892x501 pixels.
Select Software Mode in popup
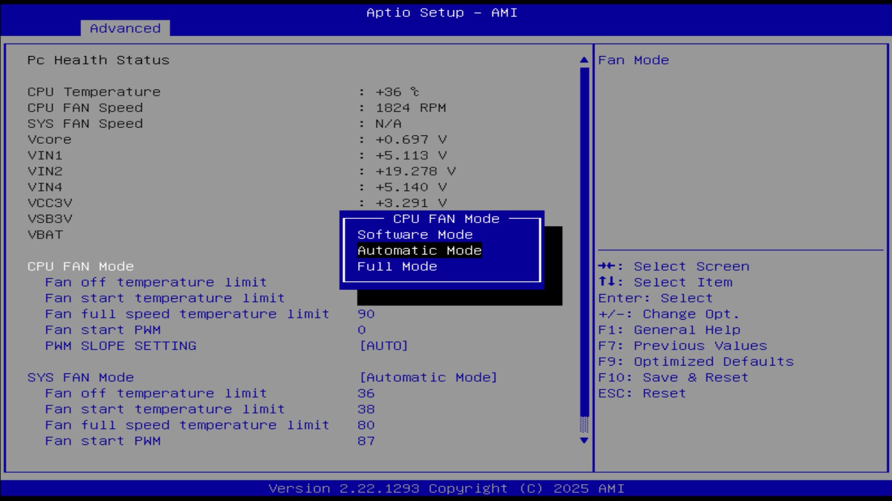(414, 235)
